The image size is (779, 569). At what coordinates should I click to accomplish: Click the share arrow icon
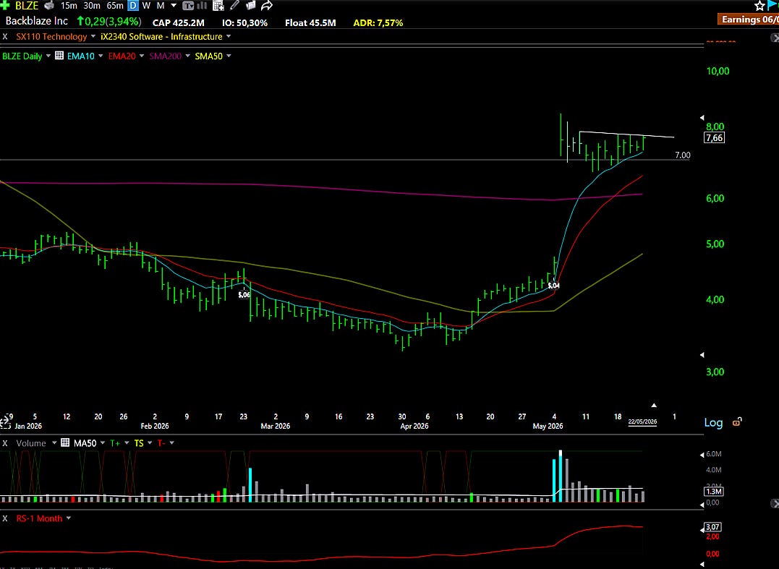[267, 6]
